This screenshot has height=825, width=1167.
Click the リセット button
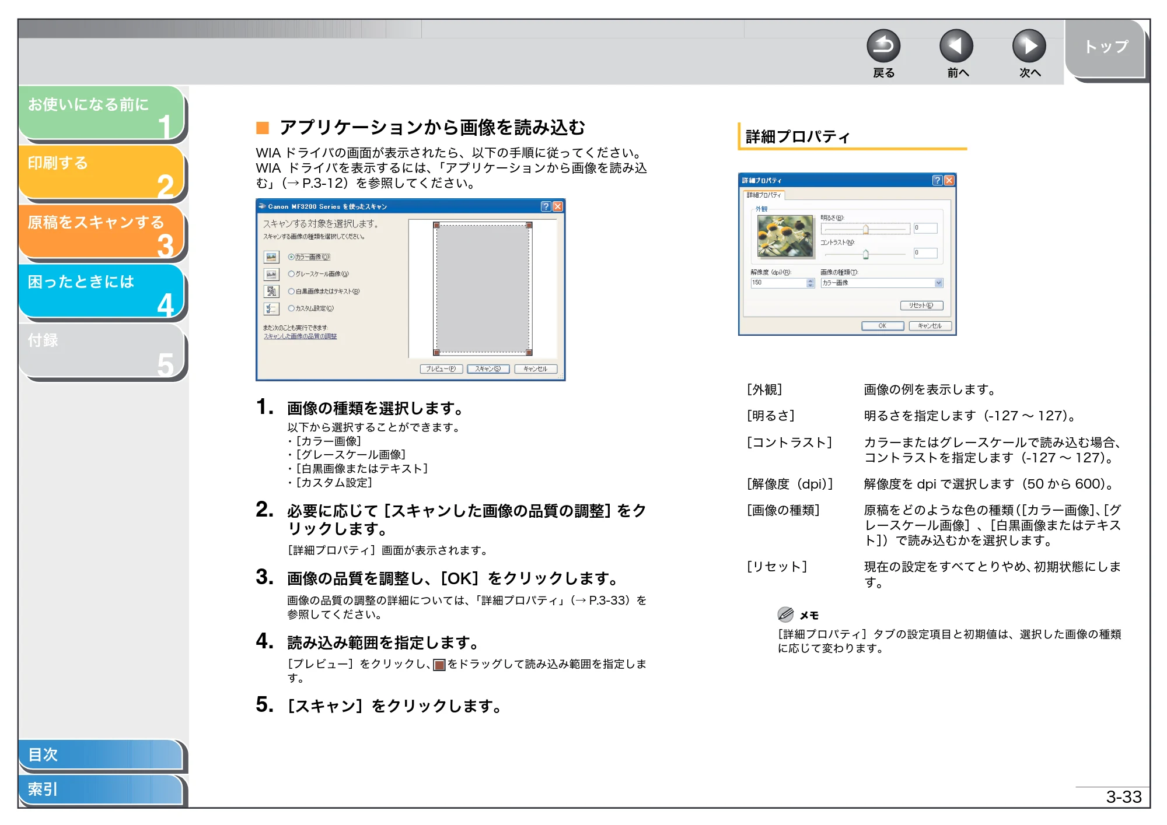point(922,306)
